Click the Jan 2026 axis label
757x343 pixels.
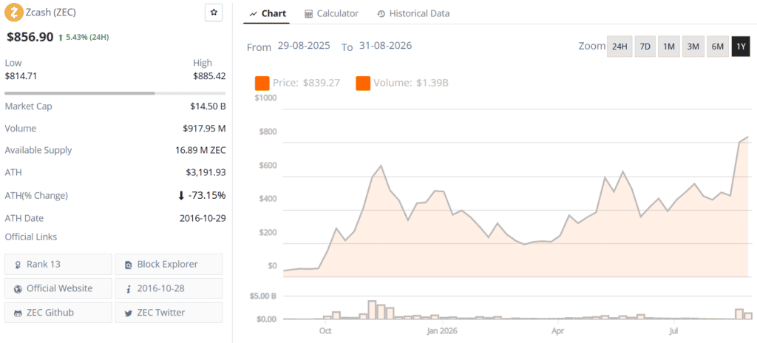pos(442,331)
